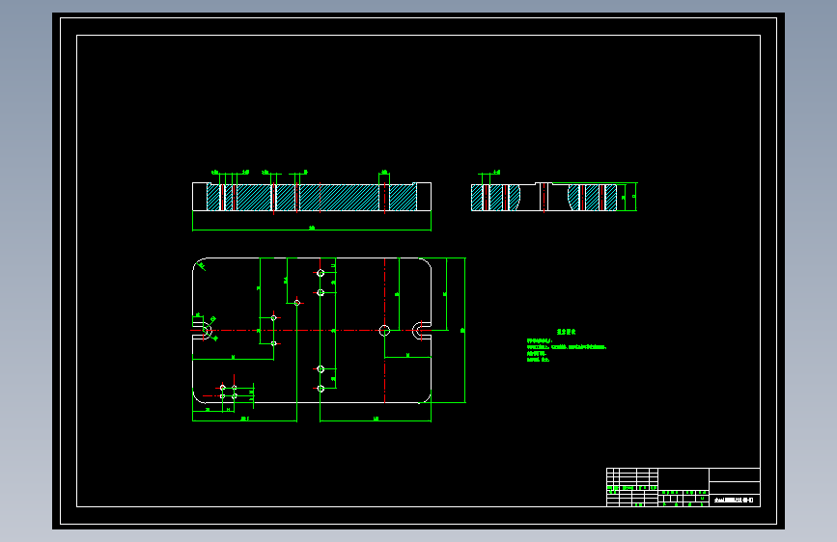Viewport: 837px width, 542px height.
Task: Select the left-edge slot in plan view
Action: 202,331
